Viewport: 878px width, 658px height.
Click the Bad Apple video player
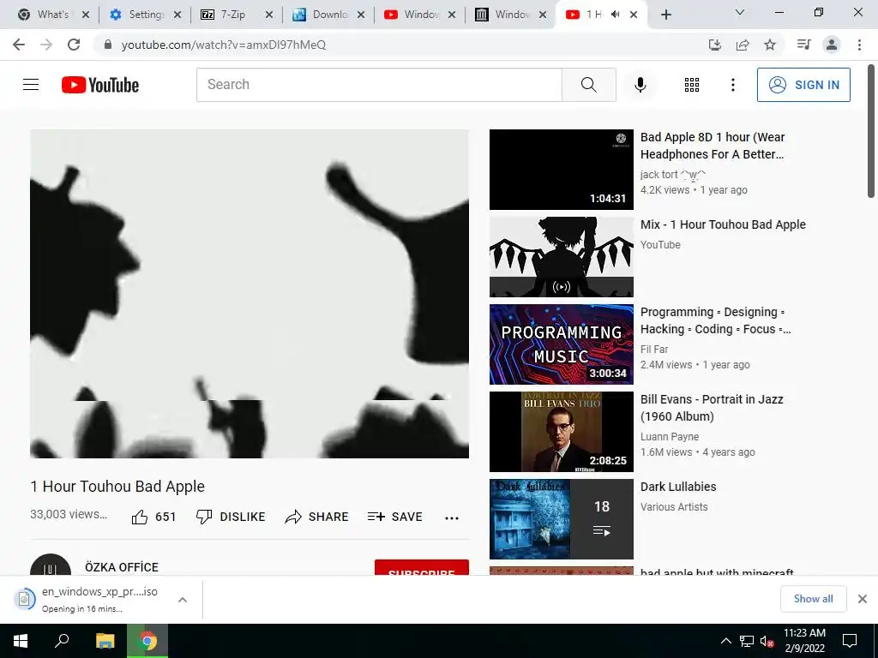(250, 294)
